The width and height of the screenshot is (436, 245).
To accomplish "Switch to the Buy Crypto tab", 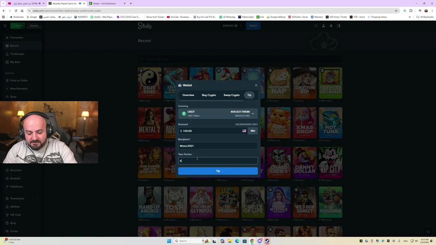I will click(x=209, y=95).
